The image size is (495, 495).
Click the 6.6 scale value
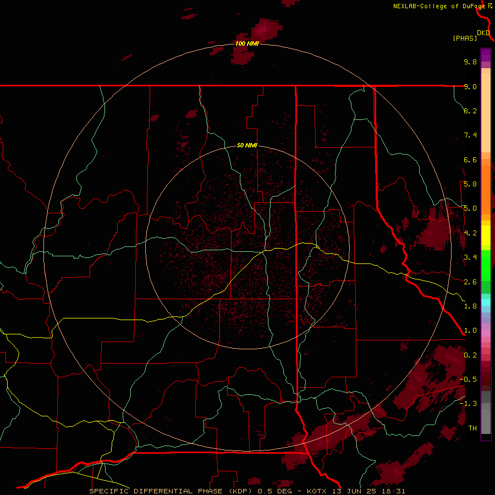pyautogui.click(x=470, y=159)
